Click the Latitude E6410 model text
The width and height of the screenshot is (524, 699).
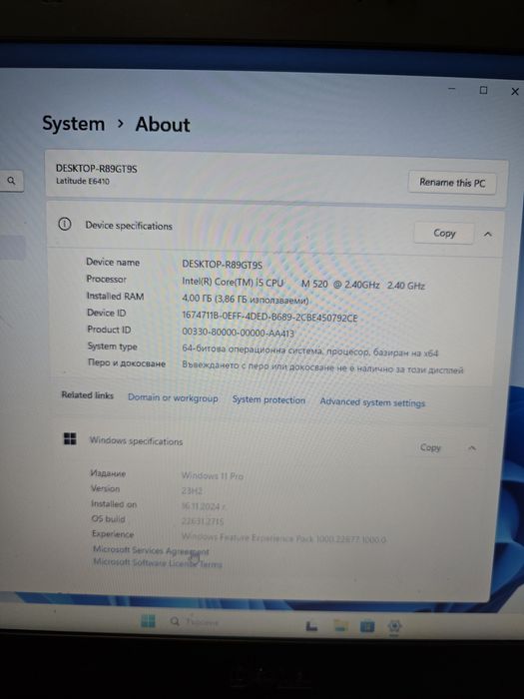(x=83, y=181)
